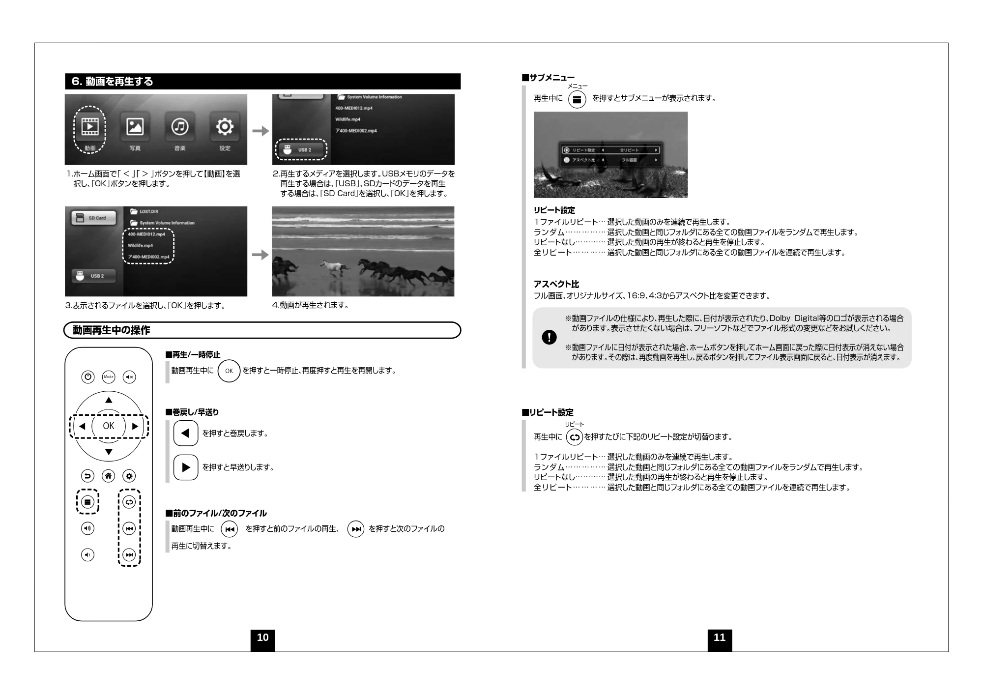Click the playing horse video screenshot in step 4
Viewport: 983px width, 695px height.
(x=363, y=251)
